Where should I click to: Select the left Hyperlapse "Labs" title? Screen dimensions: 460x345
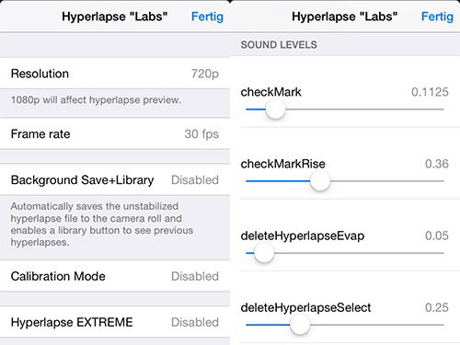[115, 17]
